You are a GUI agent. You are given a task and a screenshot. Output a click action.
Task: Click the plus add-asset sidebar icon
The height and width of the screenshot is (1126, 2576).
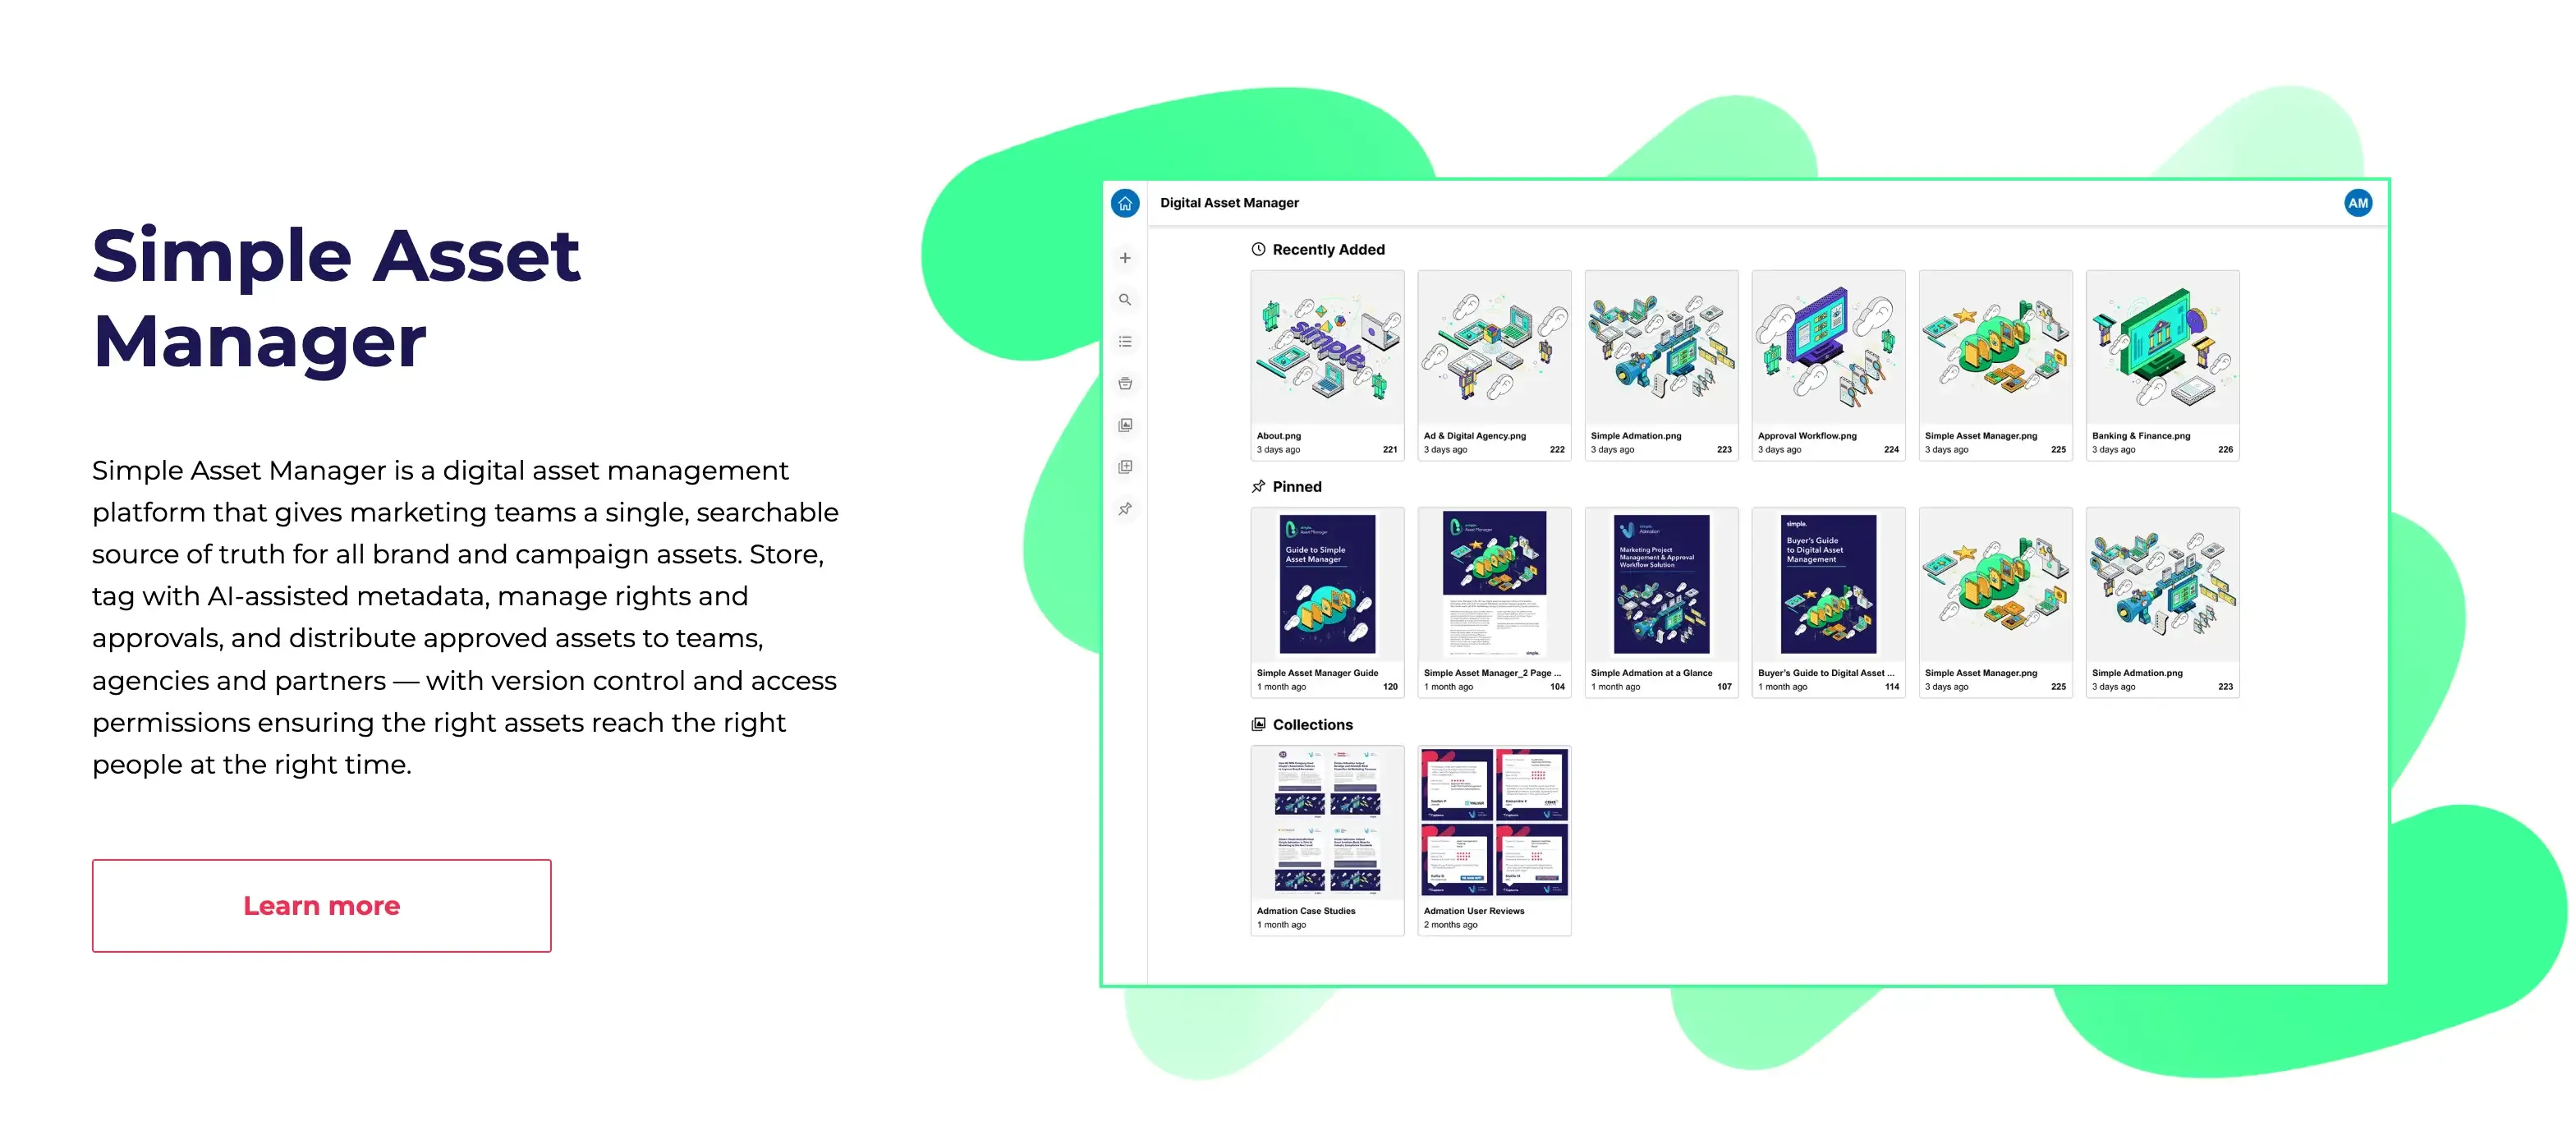[x=1125, y=258]
